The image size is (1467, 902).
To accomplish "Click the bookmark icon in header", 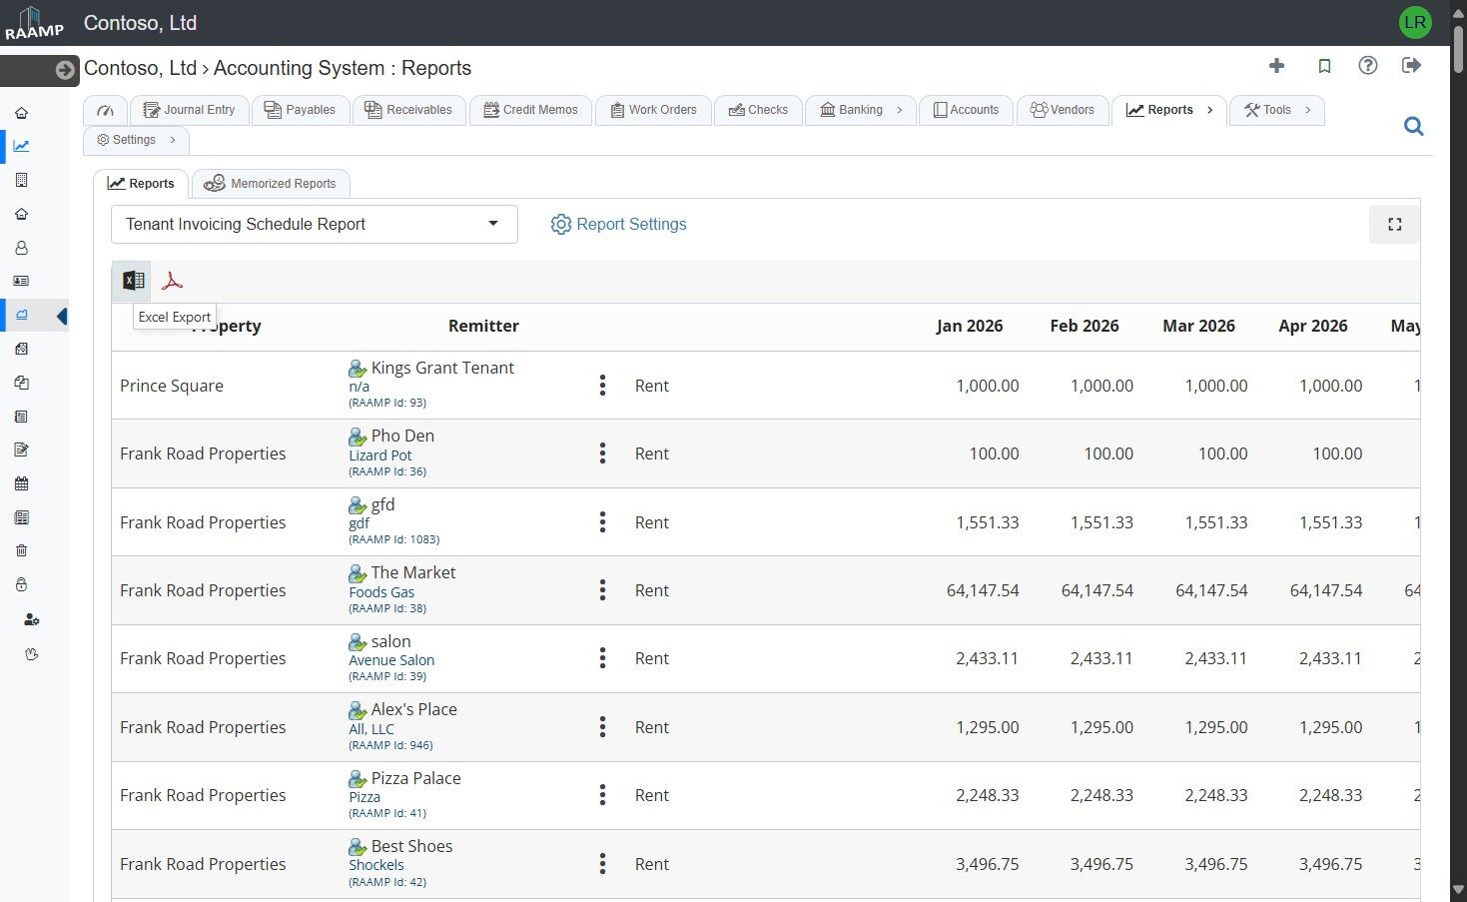I will [1324, 66].
